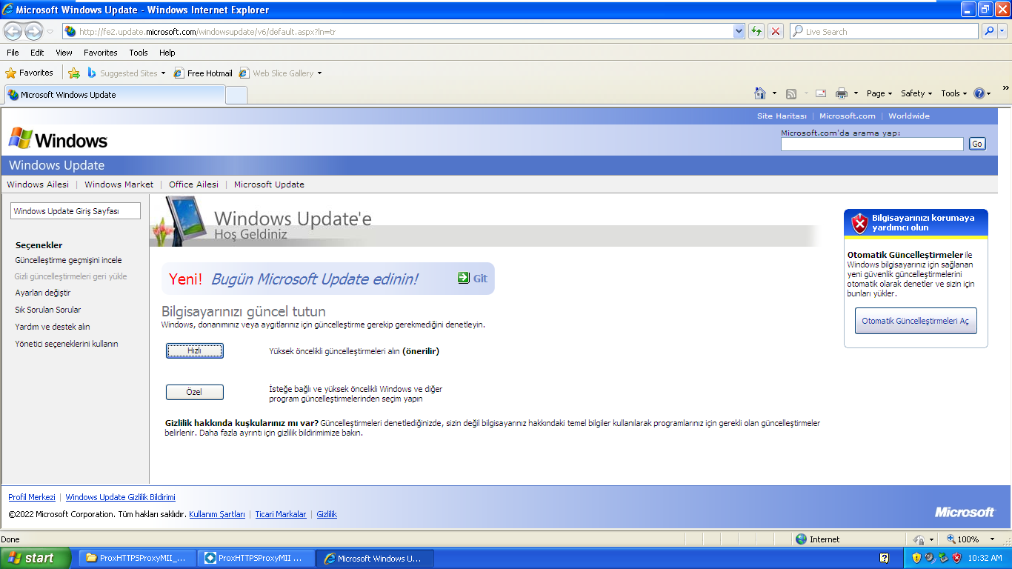Open the Home page icon

point(759,93)
